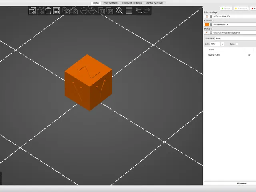Click the Infill 15% input field
The image size is (256, 192).
click(215, 44)
